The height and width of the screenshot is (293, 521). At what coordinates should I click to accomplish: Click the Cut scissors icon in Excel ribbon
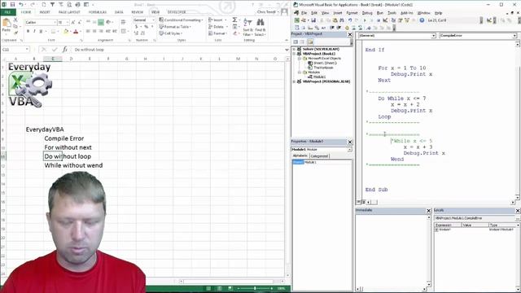click(15, 20)
